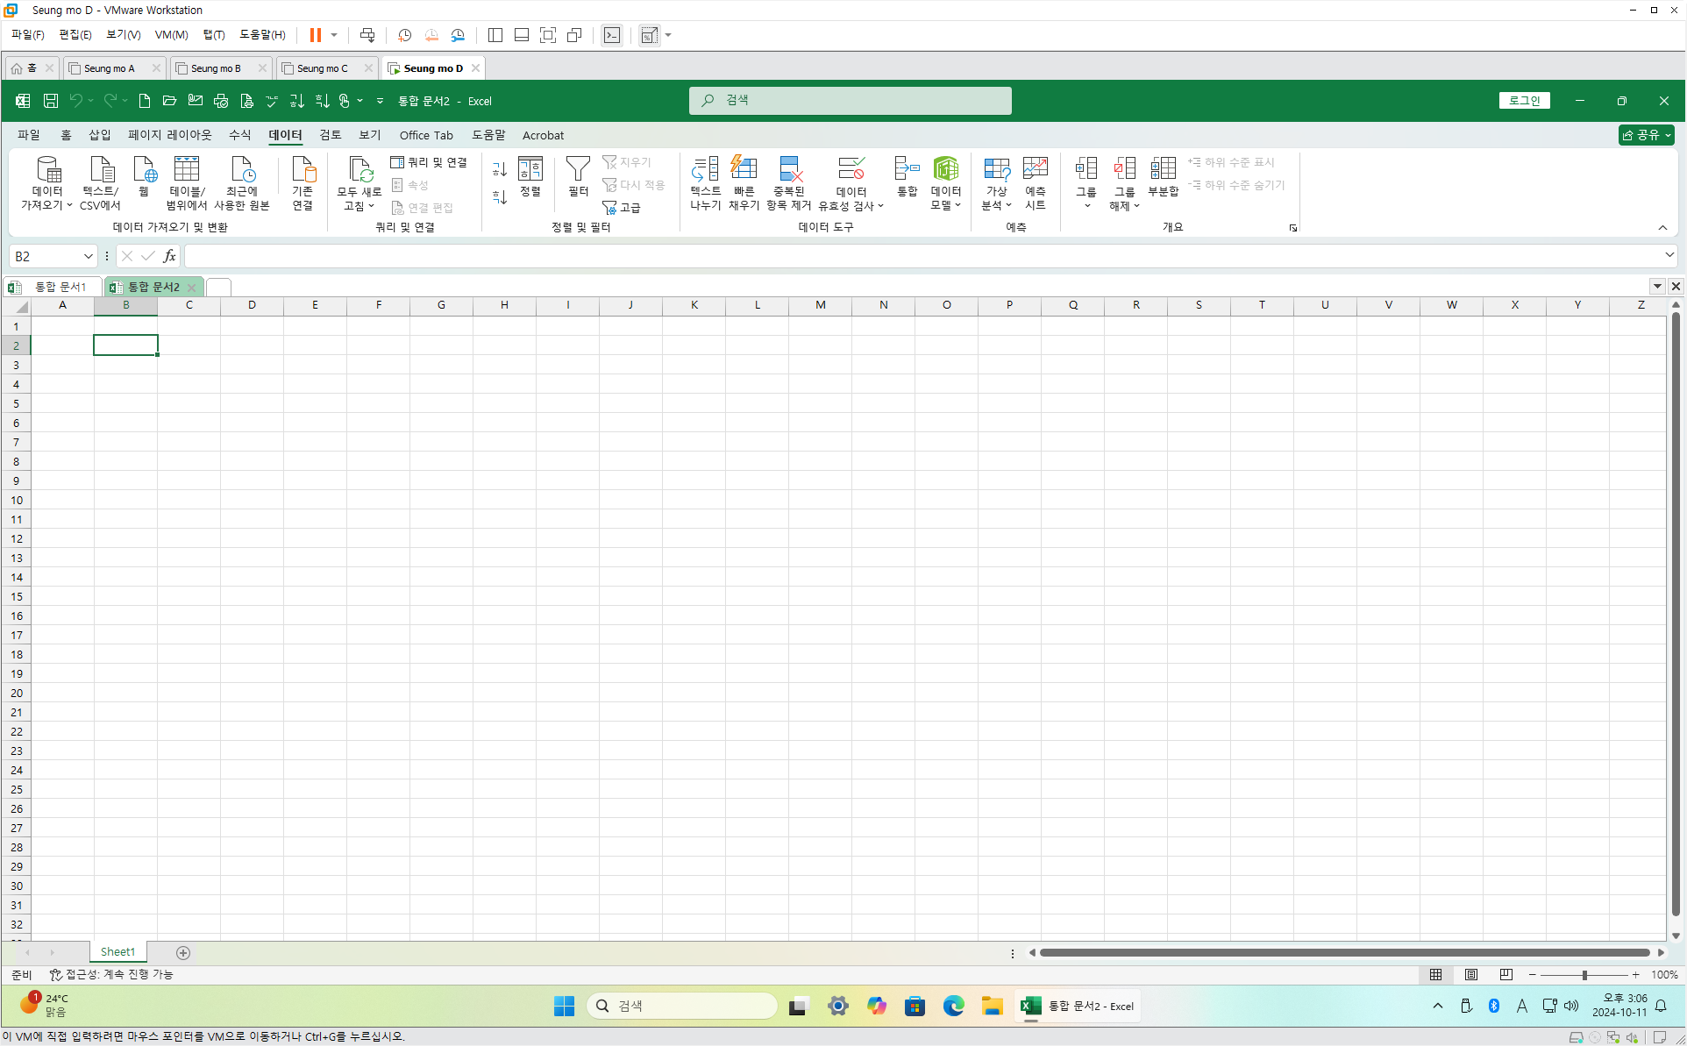Switch to Page Layout view in status bar
Viewport: 1687px width, 1046px height.
click(1471, 974)
